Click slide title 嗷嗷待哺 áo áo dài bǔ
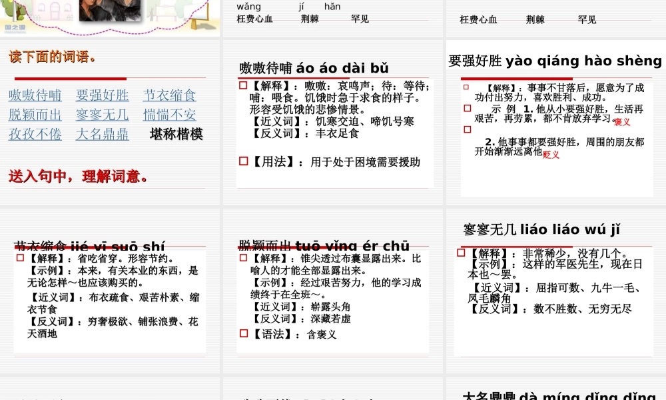The width and height of the screenshot is (666, 400). 314,68
